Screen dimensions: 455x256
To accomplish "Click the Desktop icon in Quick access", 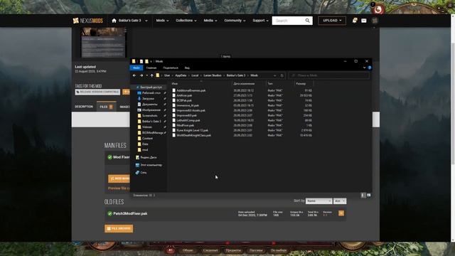I will [139, 93].
